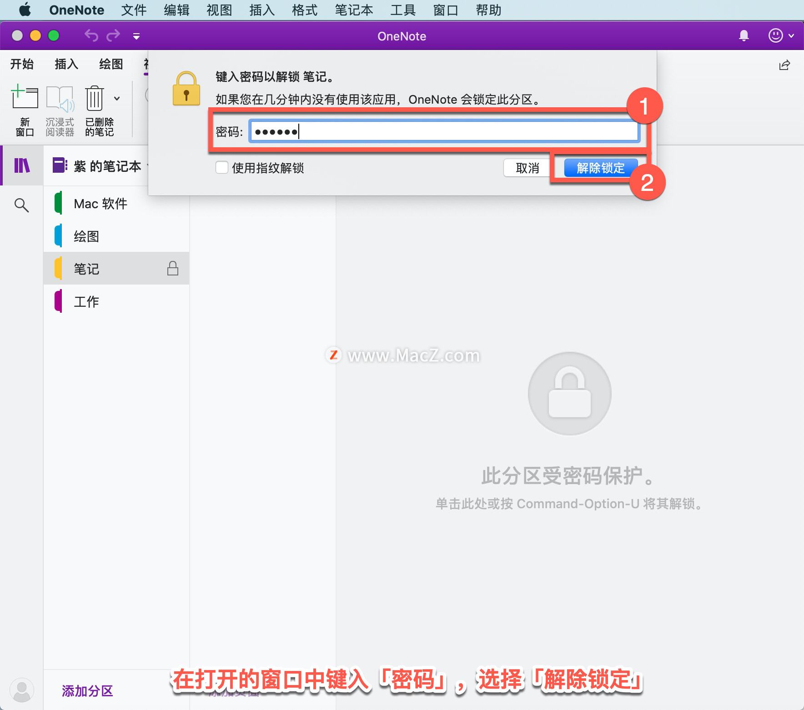This screenshot has height=710, width=804.
Task: Open the notifications bell
Action: coord(744,35)
